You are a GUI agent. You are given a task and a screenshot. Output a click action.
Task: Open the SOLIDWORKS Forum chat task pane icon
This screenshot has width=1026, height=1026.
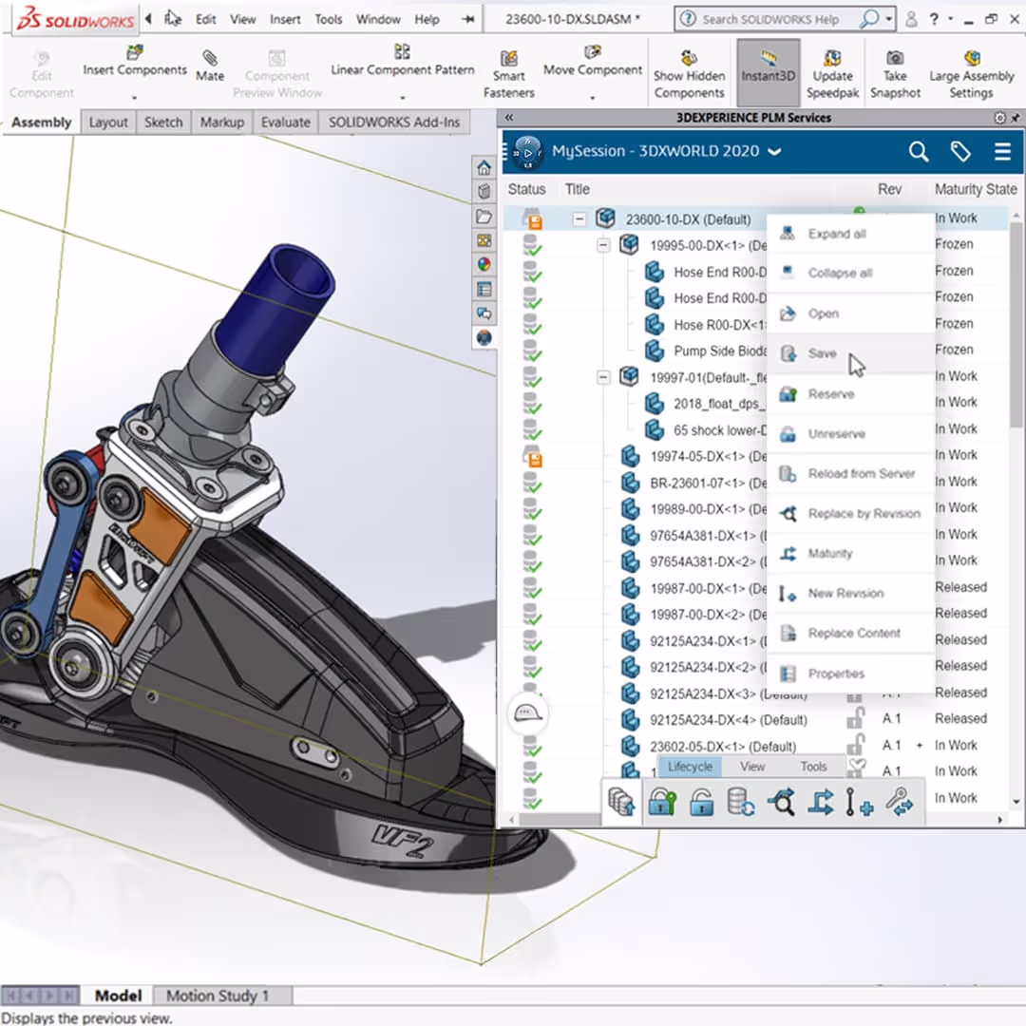[x=484, y=313]
